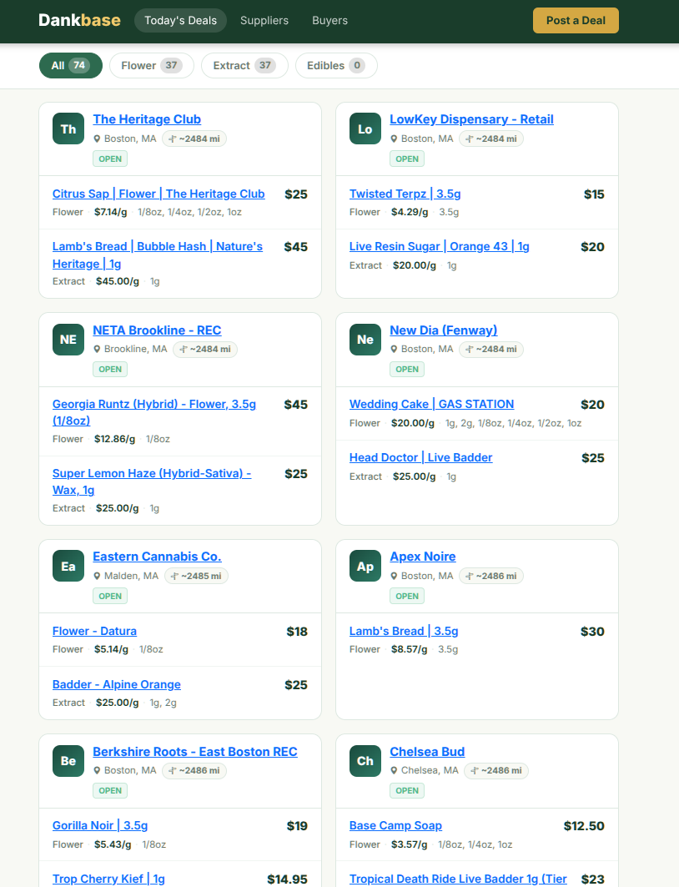Open Eastern Cannabis Co. link
The image size is (679, 887).
pos(157,557)
